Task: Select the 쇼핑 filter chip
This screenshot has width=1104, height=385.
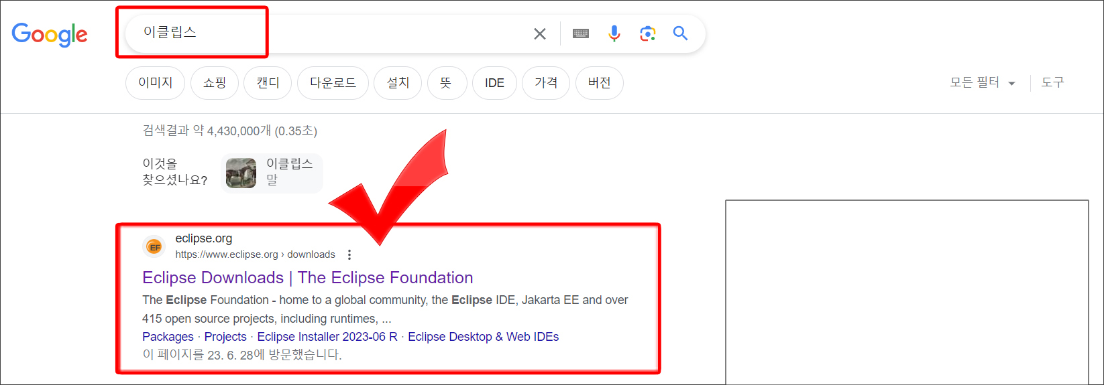Action: coord(215,83)
